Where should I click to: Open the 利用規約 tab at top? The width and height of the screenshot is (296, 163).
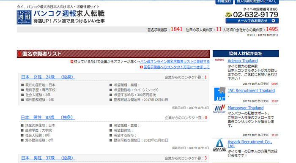pos(224,2)
